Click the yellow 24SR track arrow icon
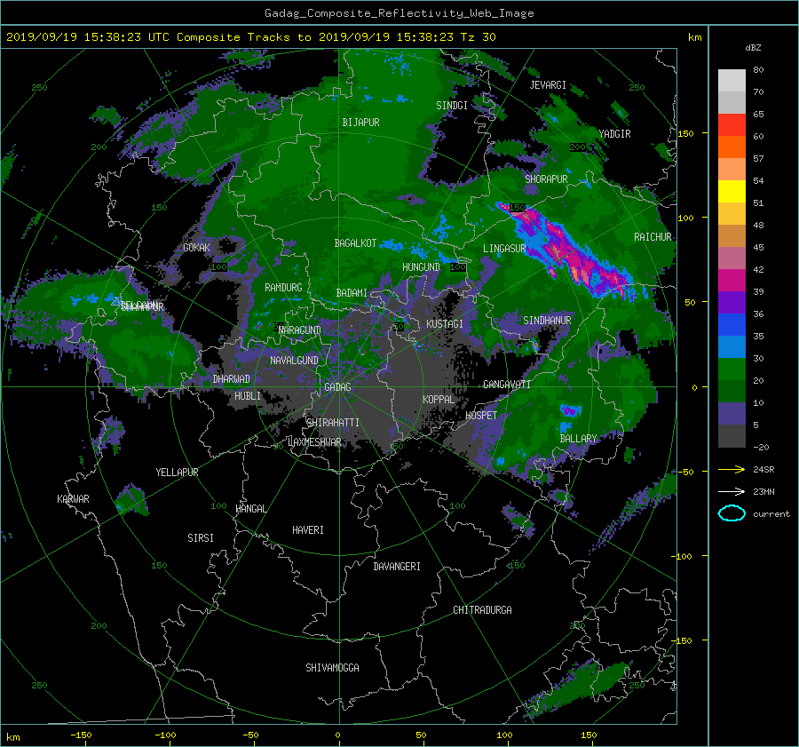 732,469
